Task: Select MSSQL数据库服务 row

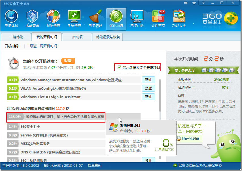Action: (56, 144)
